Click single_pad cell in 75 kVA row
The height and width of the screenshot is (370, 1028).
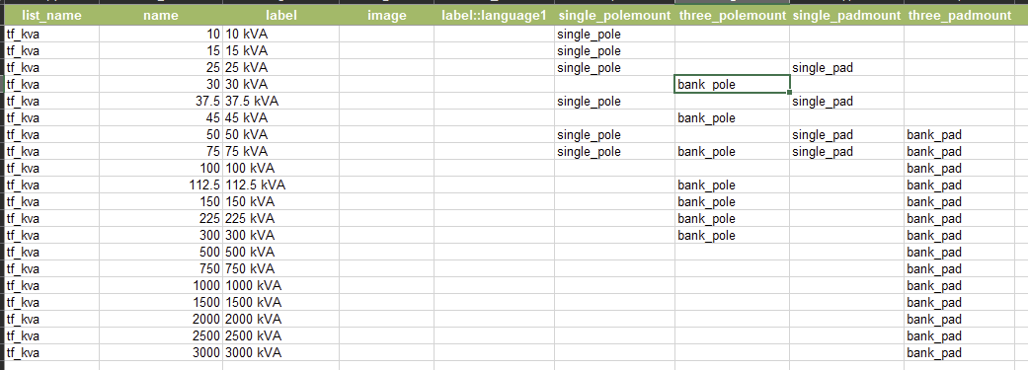[x=847, y=152]
